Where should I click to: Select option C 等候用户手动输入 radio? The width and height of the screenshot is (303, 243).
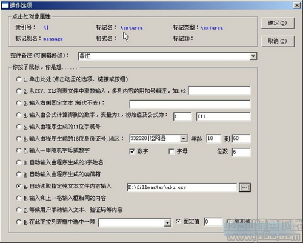coord(18,210)
